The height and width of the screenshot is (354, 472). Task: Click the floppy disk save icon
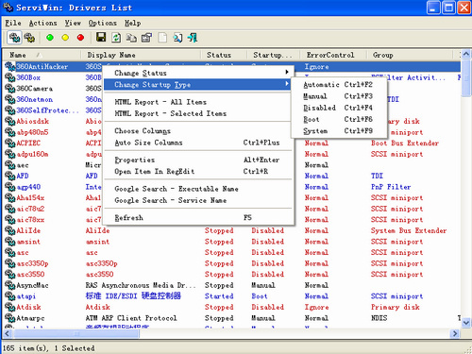(x=101, y=38)
